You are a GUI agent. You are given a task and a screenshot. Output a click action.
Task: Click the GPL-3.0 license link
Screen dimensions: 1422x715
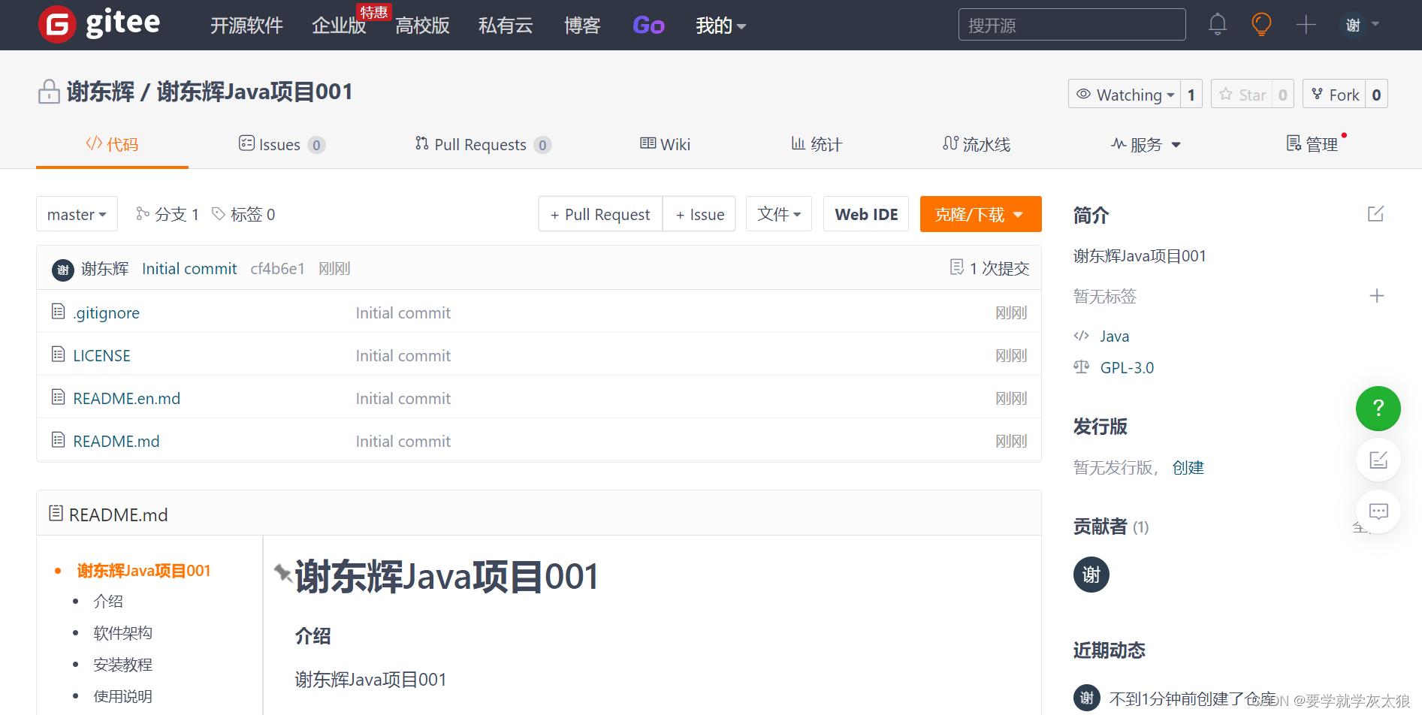pos(1127,368)
